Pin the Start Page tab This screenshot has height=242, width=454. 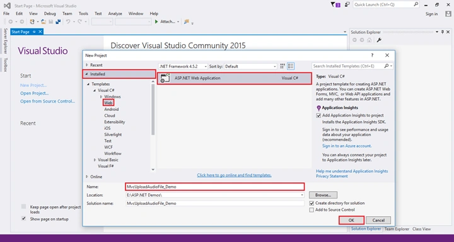[x=34, y=32]
